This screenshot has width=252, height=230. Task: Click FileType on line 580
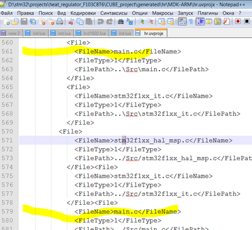click(118, 221)
